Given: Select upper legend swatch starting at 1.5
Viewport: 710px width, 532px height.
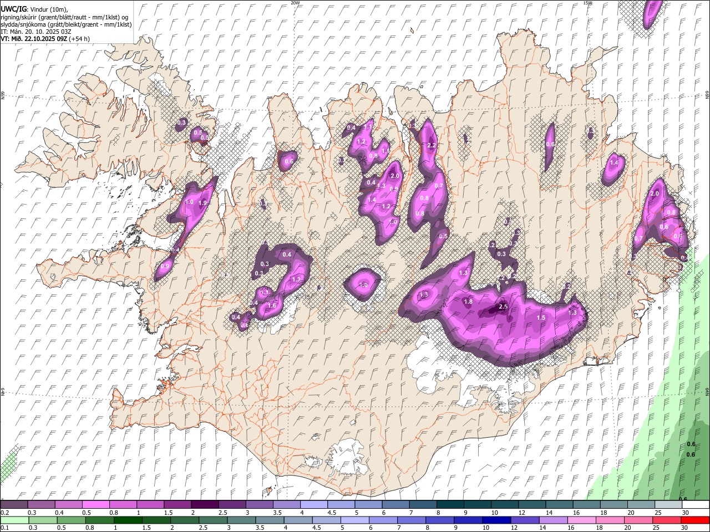Looking at the screenshot, I should click(x=177, y=505).
